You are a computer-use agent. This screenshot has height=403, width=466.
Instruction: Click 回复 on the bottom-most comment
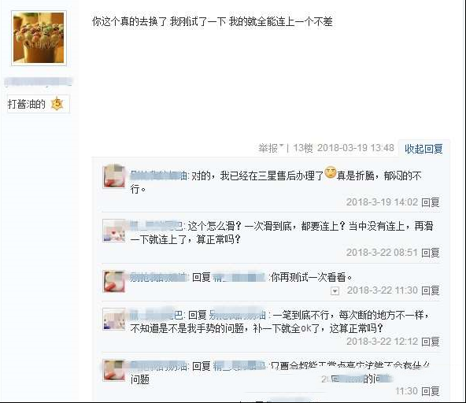[431, 391]
